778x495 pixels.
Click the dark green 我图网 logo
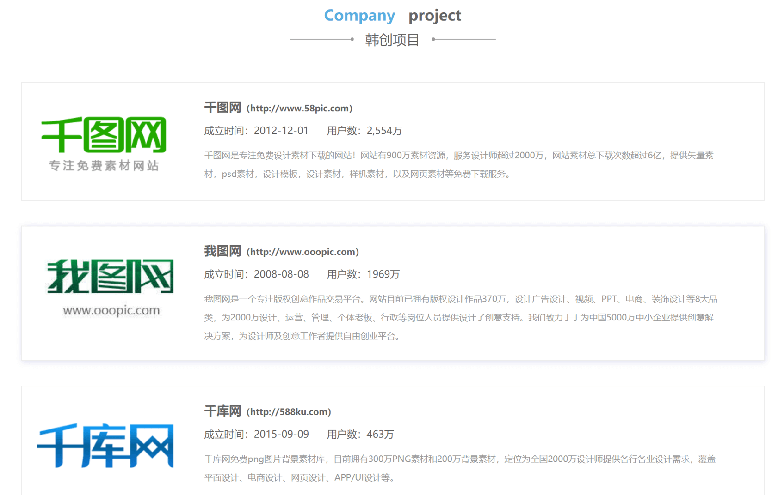click(110, 276)
